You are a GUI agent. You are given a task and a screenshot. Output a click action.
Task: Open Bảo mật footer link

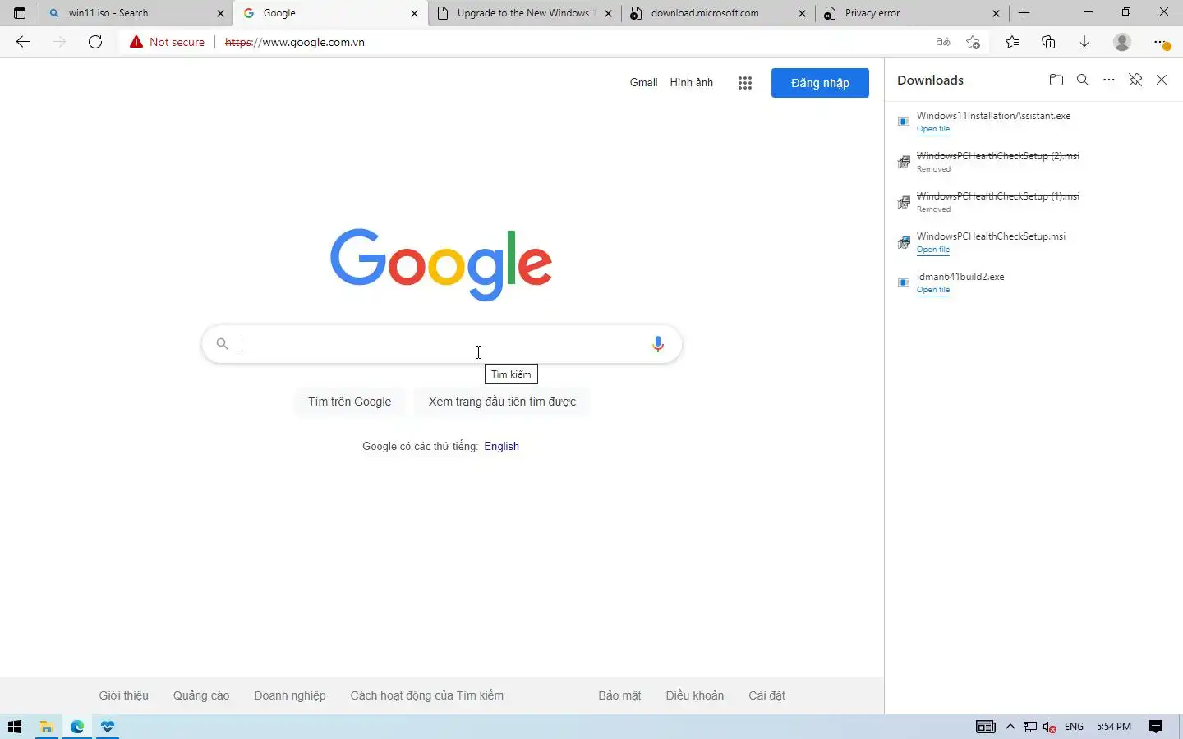619,695
